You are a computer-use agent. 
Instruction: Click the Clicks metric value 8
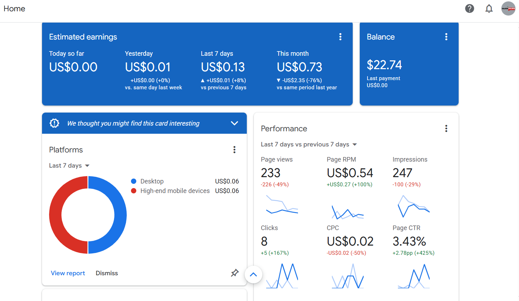[x=264, y=241]
